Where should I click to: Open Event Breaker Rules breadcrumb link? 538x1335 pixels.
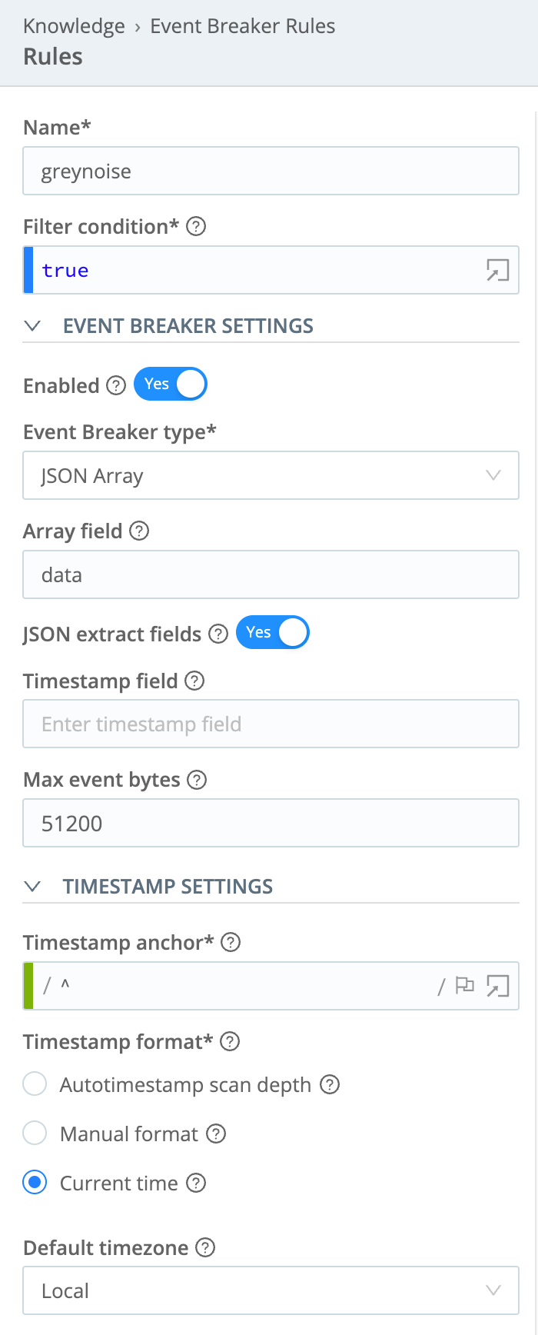[242, 25]
